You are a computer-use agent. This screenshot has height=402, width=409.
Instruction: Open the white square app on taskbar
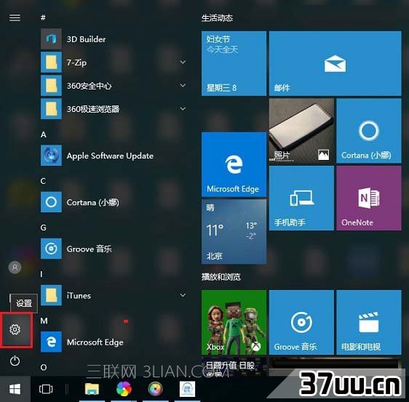coord(187,389)
